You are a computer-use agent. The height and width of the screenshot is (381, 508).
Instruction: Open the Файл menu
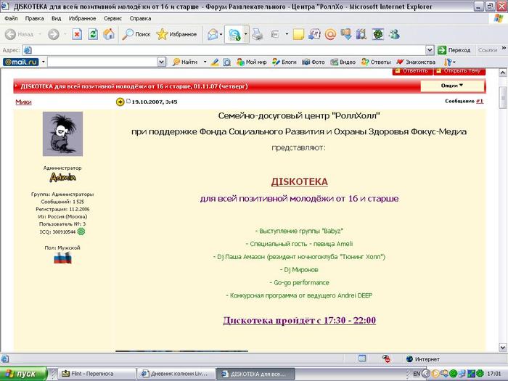[x=11, y=18]
